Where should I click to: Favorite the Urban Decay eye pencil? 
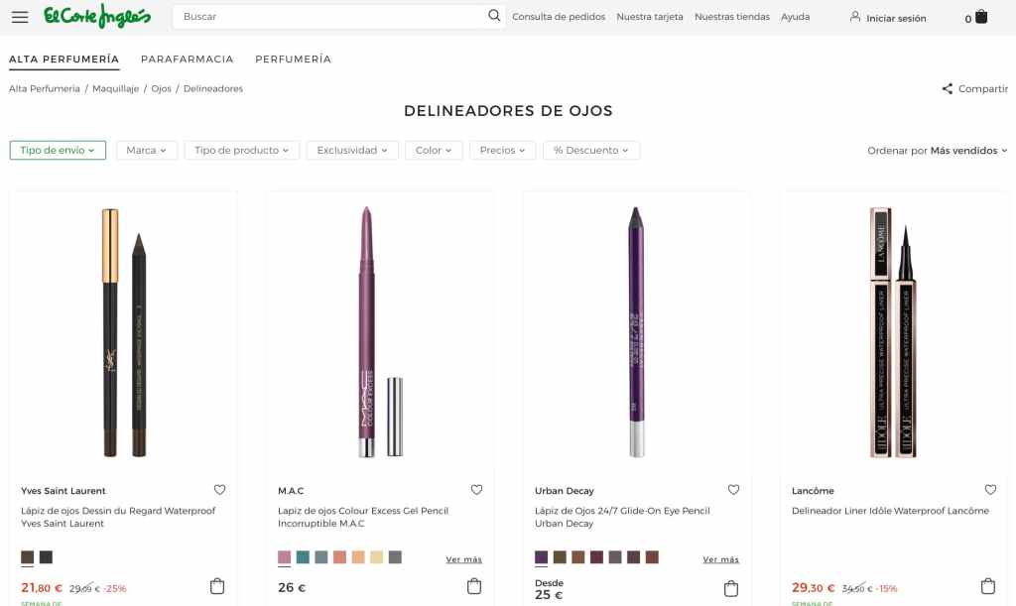(733, 490)
